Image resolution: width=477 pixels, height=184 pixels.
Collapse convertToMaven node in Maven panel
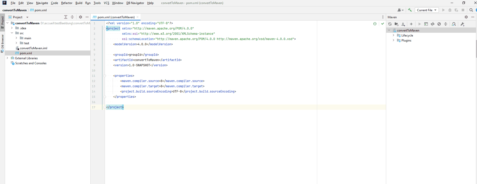389,30
